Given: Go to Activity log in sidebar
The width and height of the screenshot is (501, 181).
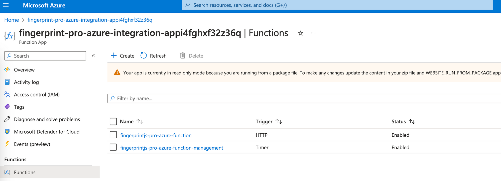Looking at the screenshot, I should click(26, 82).
